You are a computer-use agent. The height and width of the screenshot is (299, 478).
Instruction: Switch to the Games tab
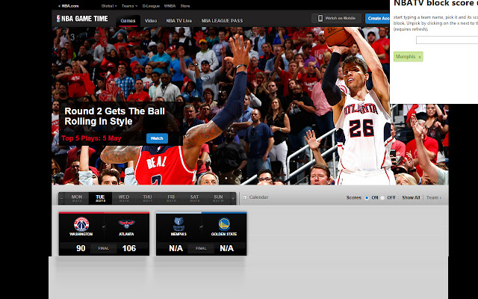coord(128,21)
